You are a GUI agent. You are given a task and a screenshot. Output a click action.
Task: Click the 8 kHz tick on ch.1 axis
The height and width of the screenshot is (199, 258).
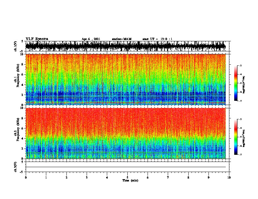(23, 64)
